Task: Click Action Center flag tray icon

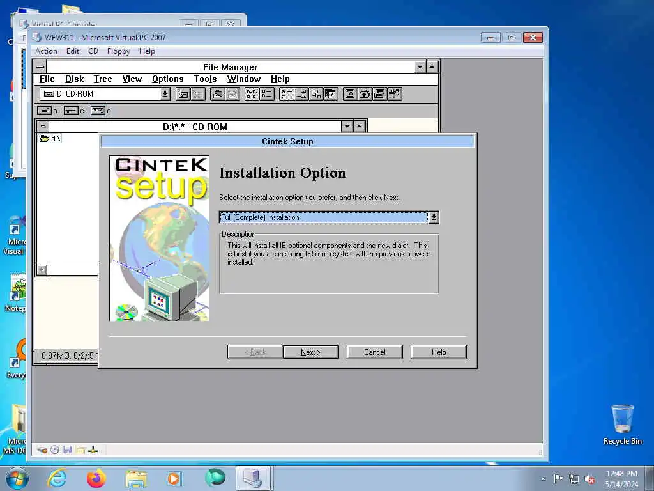Action: point(558,479)
